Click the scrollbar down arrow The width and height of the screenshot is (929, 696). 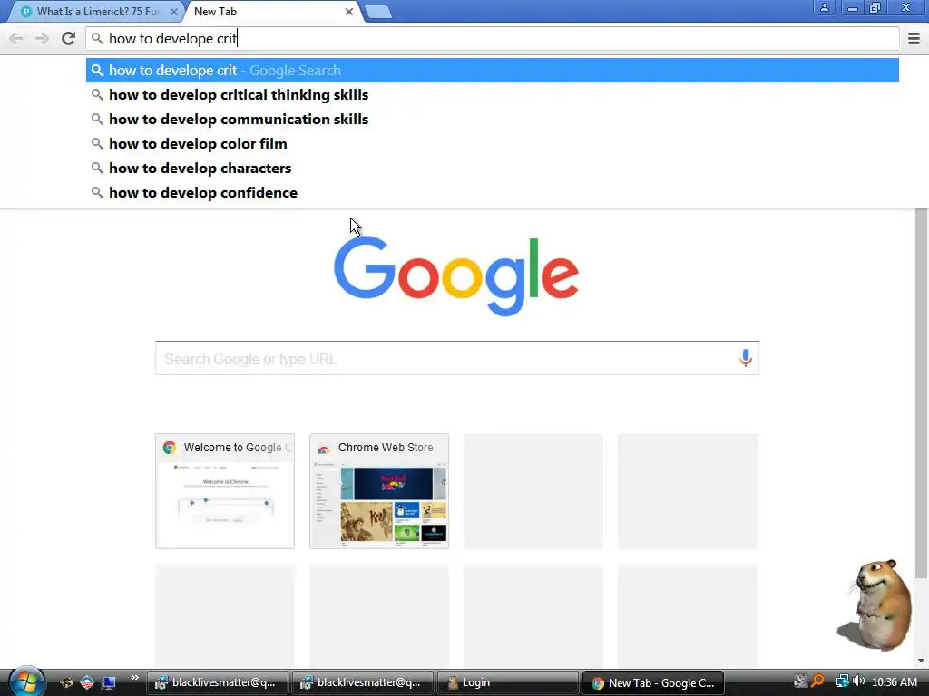click(921, 661)
